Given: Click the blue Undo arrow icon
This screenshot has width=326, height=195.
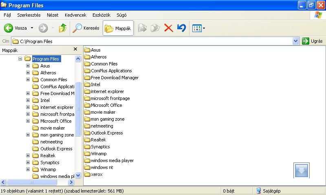Looking at the screenshot, I should [x=181, y=28].
